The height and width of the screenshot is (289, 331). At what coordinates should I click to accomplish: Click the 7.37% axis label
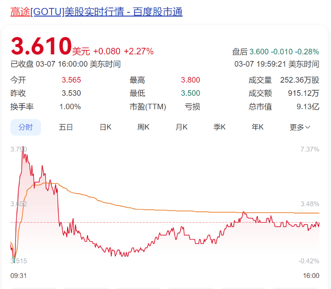310,149
